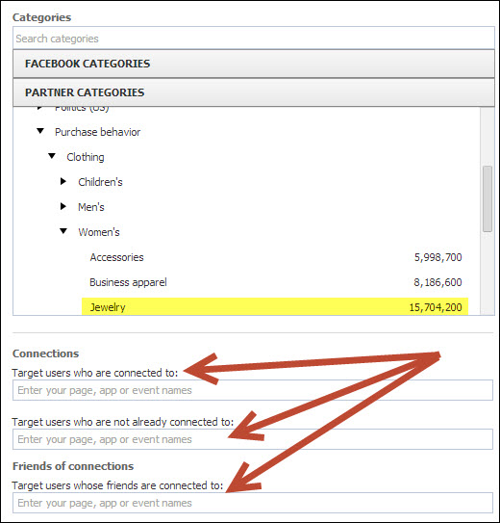
Task: Select the Business apparel category
Action: [275, 282]
